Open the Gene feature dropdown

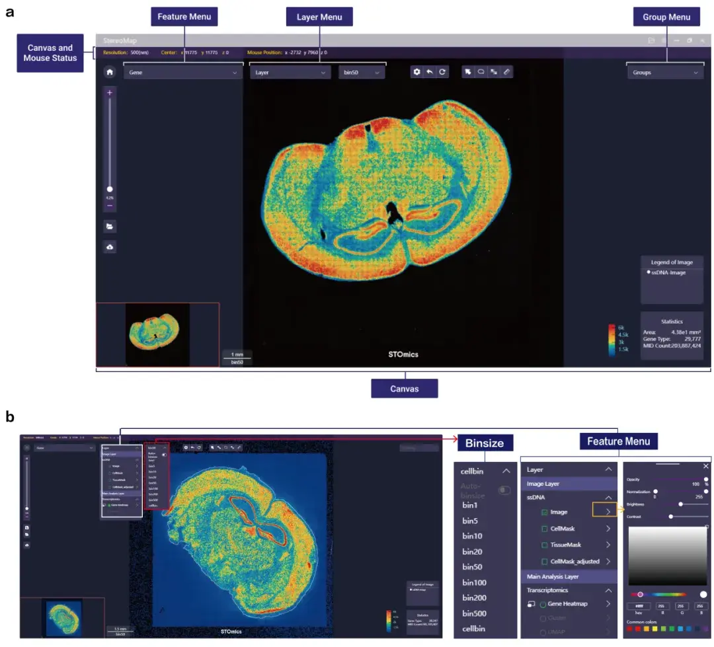pyautogui.click(x=183, y=73)
